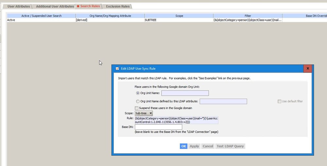
Task: Select the Search Rules tab
Action: tap(90, 6)
